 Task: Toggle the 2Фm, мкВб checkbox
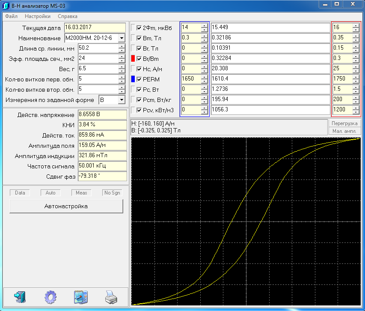139,28
